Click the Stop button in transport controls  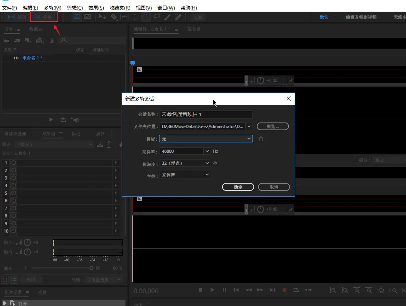click(x=201, y=290)
